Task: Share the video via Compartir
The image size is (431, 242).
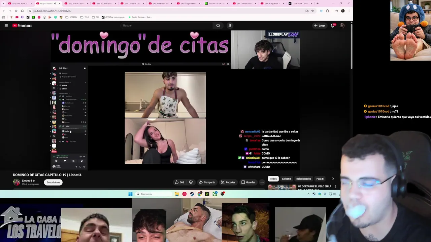Action: click(x=207, y=183)
